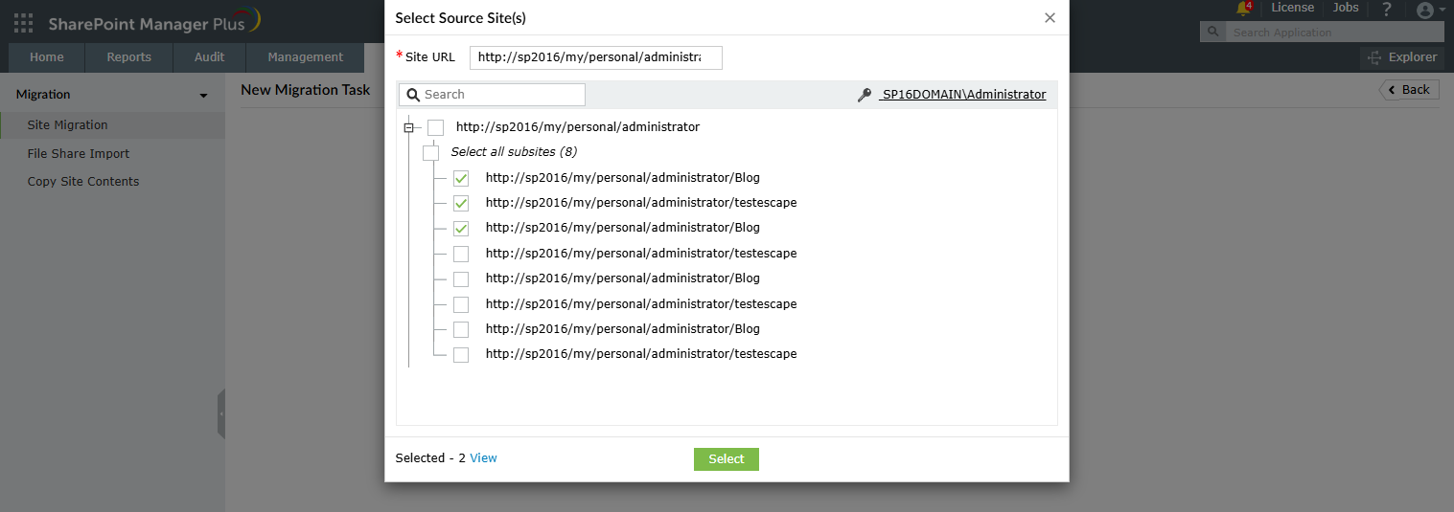The height and width of the screenshot is (512, 1454).
Task: Click the key icon beside SP16DOMAIN\Administrator
Action: [864, 95]
